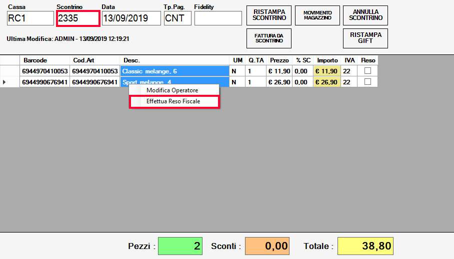Click the yellow Totale box 38,80
The height and width of the screenshot is (259, 454).
(365, 246)
